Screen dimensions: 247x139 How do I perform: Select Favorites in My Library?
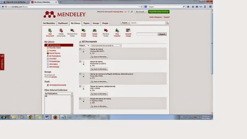(52, 51)
